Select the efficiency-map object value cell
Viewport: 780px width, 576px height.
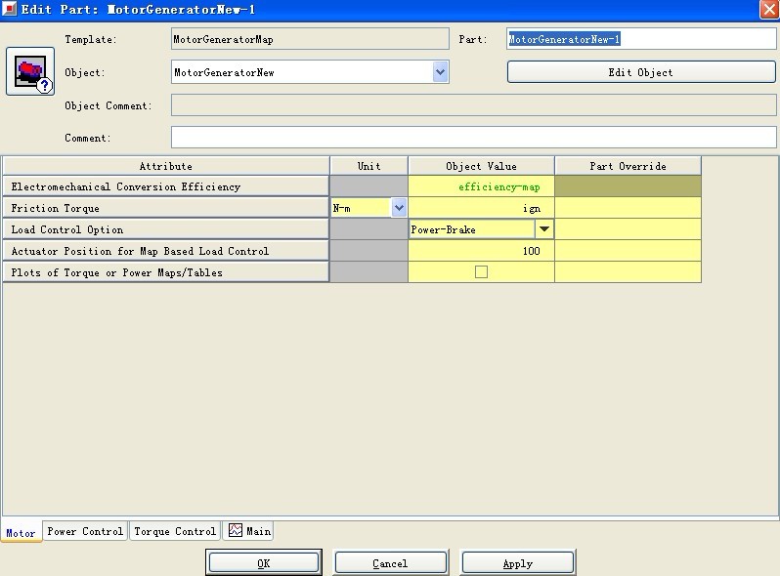pyautogui.click(x=481, y=186)
